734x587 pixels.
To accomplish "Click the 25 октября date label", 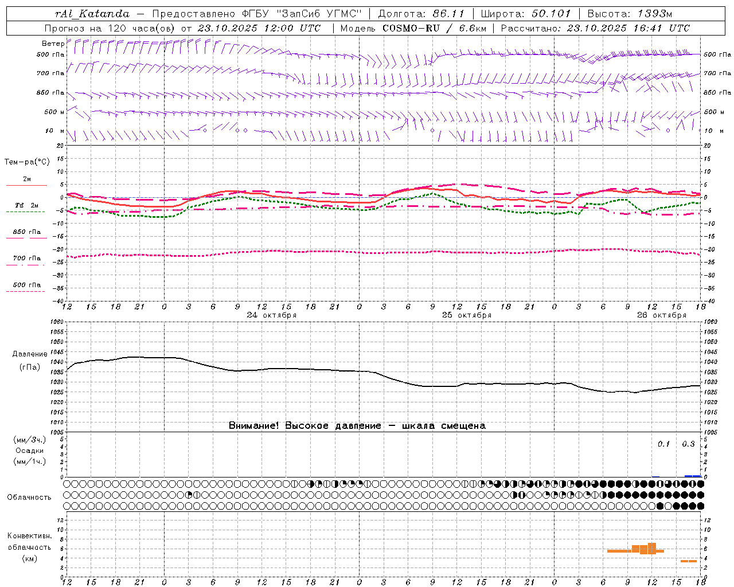I will 467,315.
